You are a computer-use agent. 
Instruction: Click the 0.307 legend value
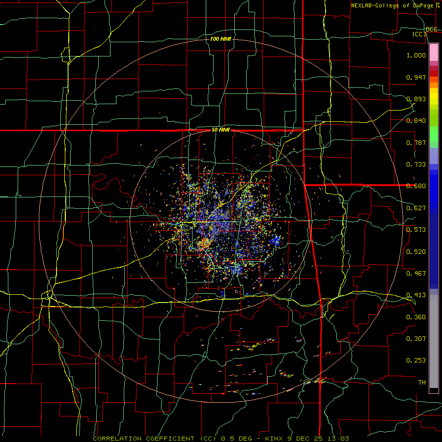tap(416, 339)
